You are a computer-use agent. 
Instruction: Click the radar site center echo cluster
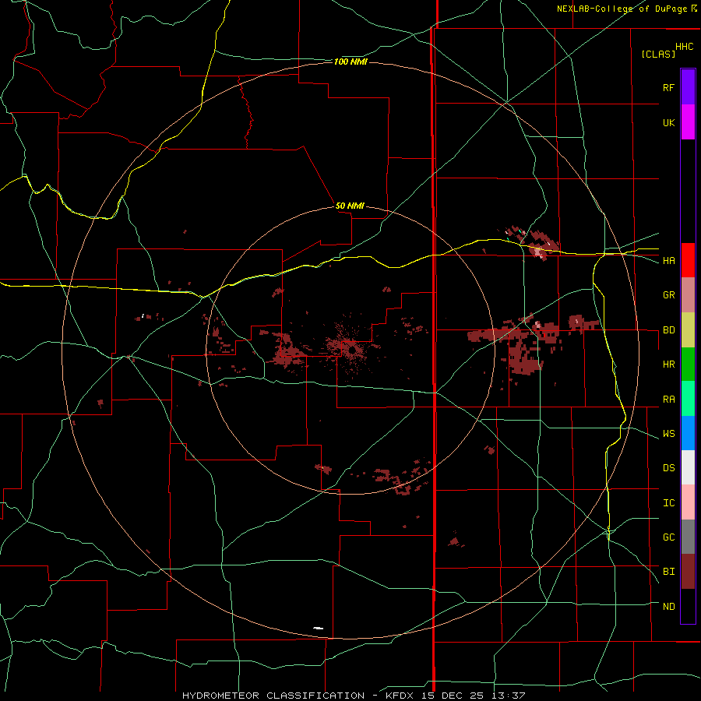pos(351,347)
